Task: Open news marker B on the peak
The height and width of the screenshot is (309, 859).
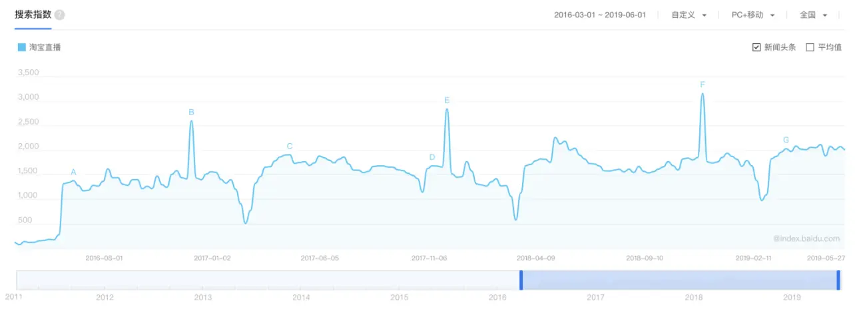Action: click(x=191, y=113)
